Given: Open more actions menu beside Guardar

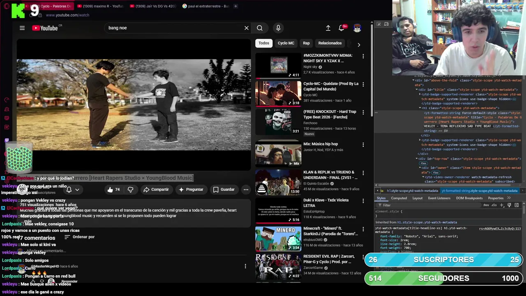Looking at the screenshot, I should pyautogui.click(x=246, y=190).
